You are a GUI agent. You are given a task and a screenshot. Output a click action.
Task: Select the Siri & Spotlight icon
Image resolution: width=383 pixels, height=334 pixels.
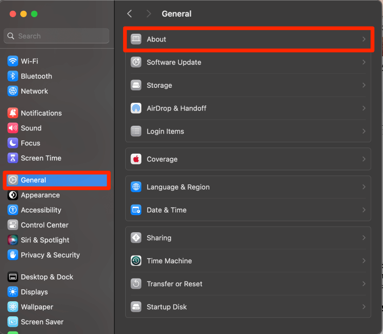click(13, 240)
